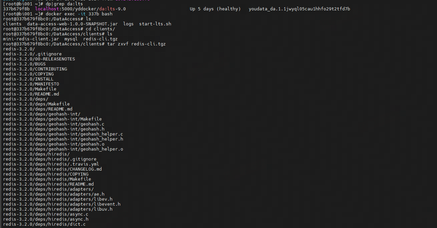Click the container name starting with youdata_da.1
The image size is (437, 228).
299,9
